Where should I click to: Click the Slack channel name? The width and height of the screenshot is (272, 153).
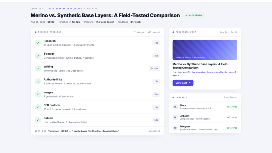point(183,105)
